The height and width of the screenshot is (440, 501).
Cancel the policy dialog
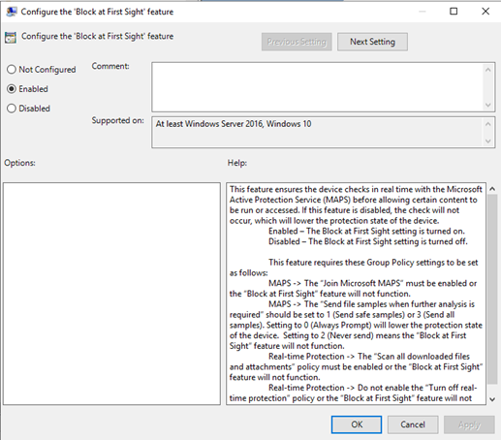coord(413,424)
